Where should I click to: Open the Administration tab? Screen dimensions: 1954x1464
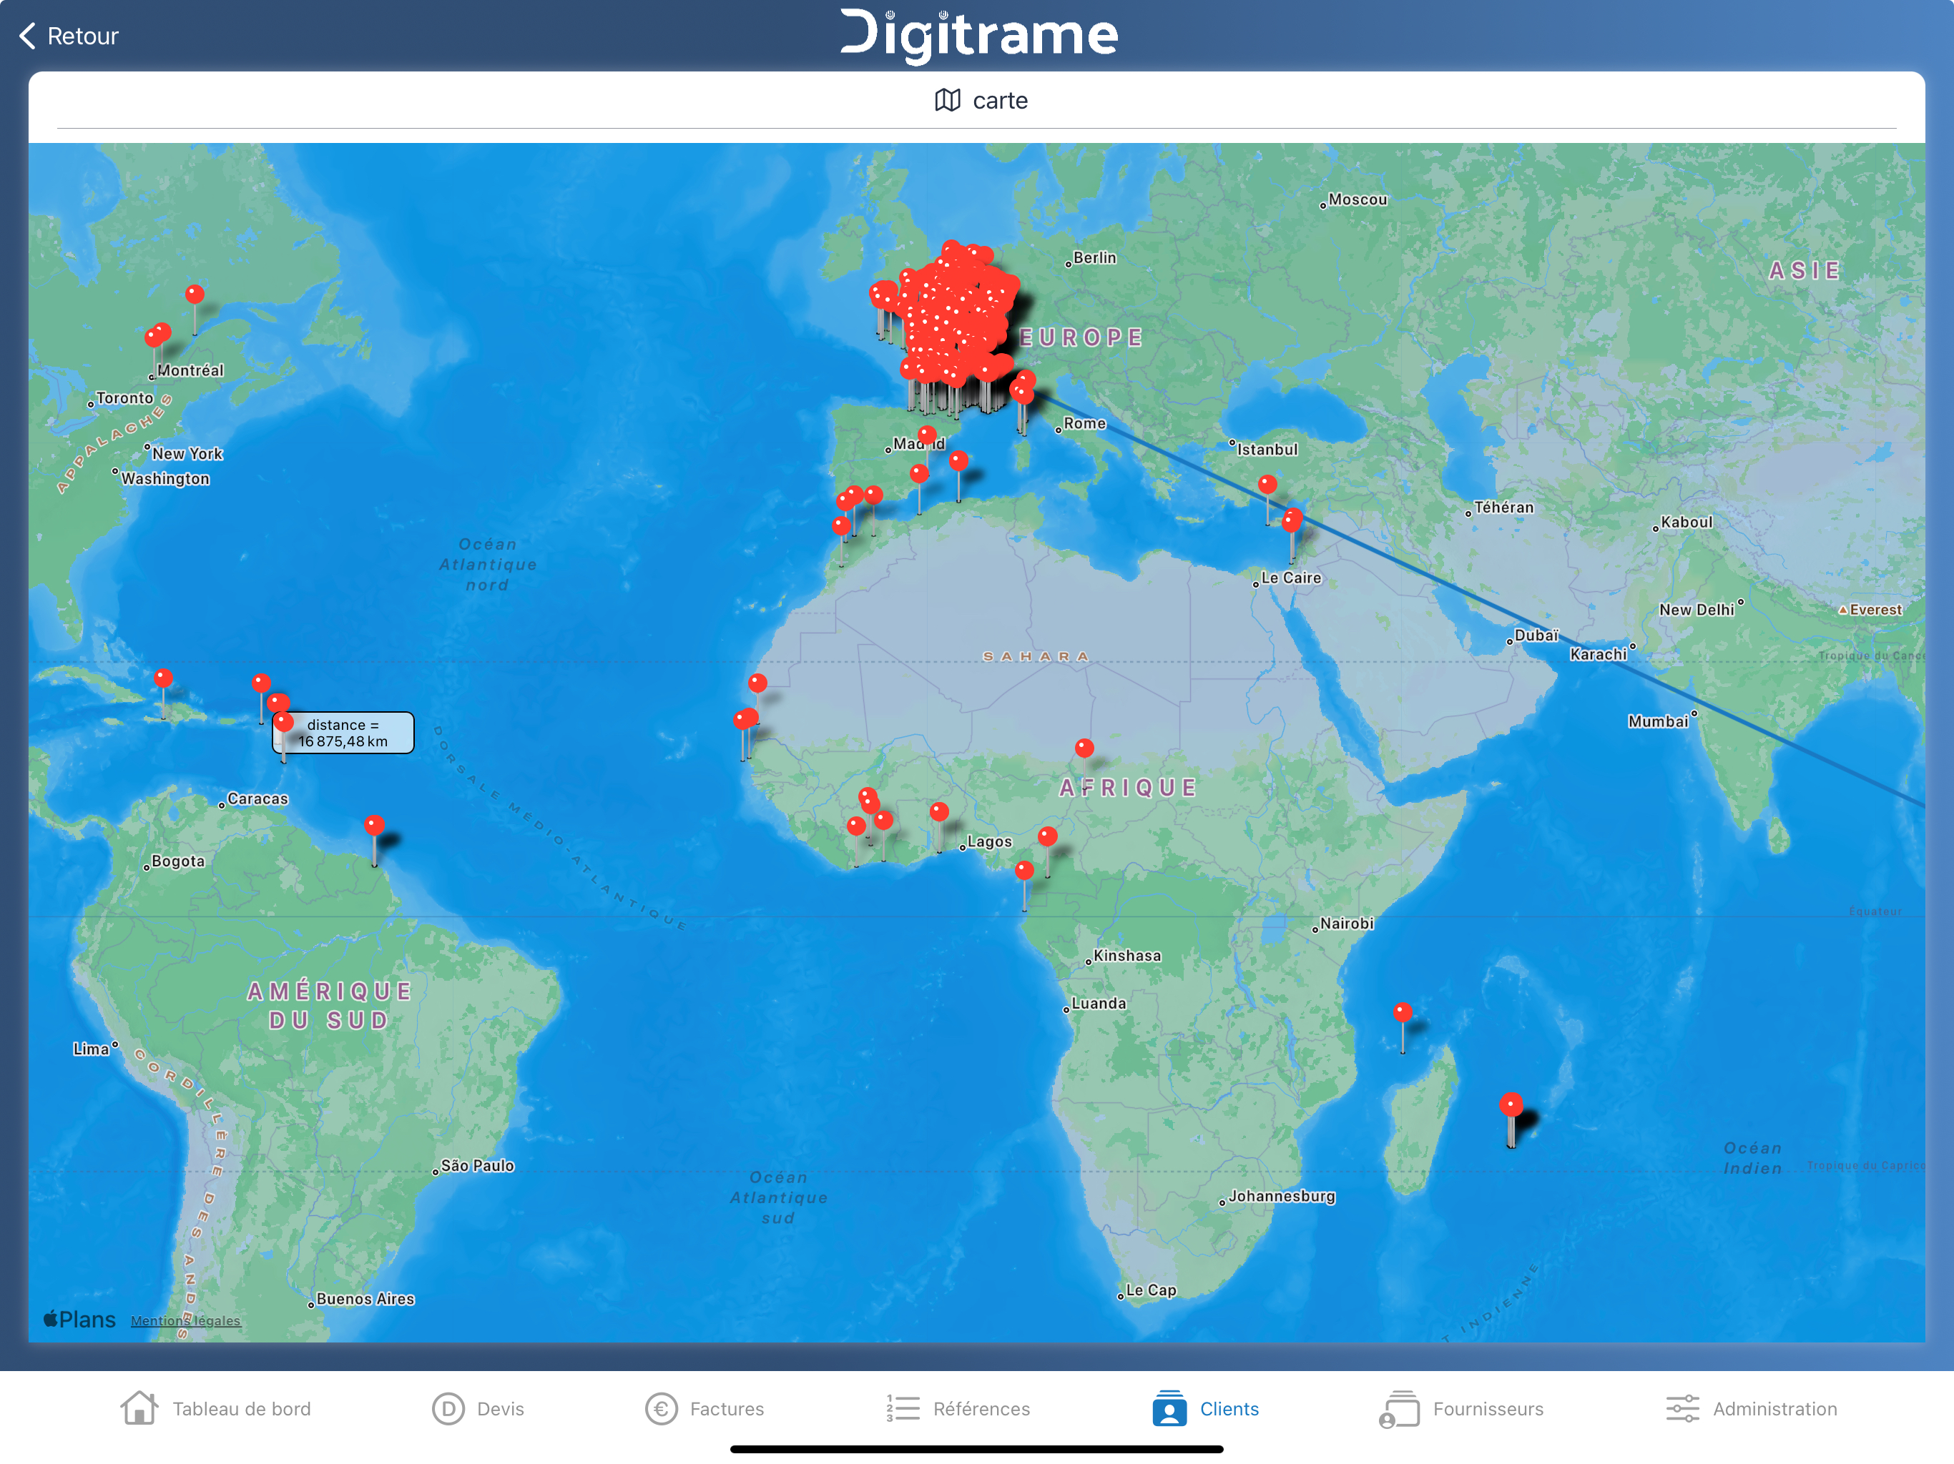pos(1752,1408)
